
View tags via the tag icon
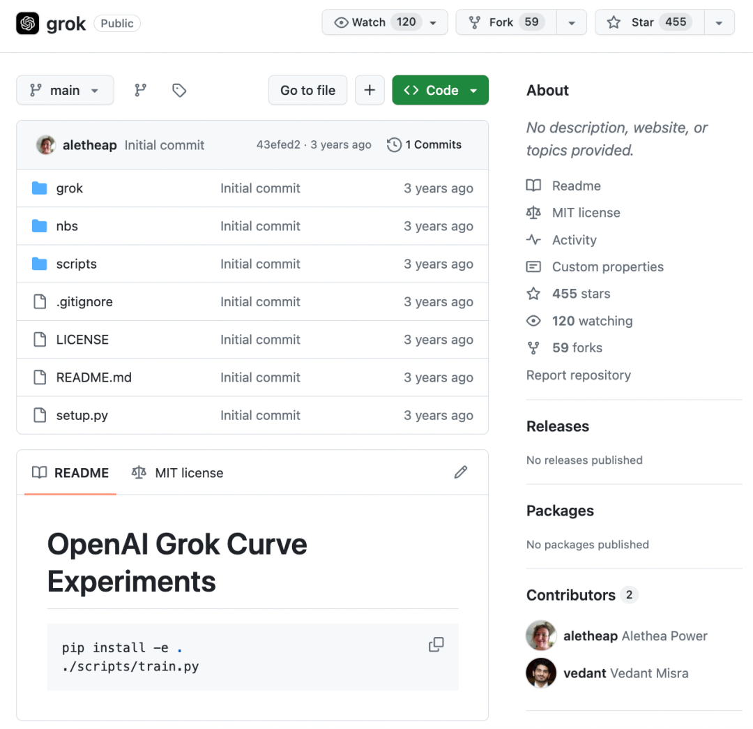pos(179,90)
